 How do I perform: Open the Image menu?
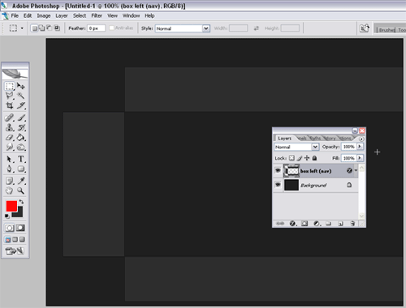[x=44, y=15]
